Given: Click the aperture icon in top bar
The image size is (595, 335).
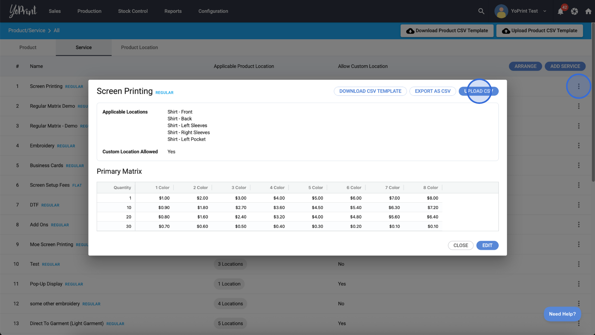Looking at the screenshot, I should pyautogui.click(x=575, y=11).
